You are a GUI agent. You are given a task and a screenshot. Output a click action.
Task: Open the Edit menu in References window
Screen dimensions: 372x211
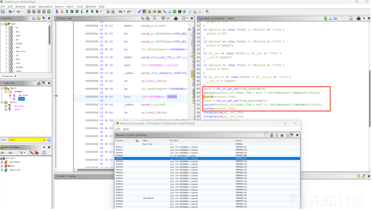[118, 129]
